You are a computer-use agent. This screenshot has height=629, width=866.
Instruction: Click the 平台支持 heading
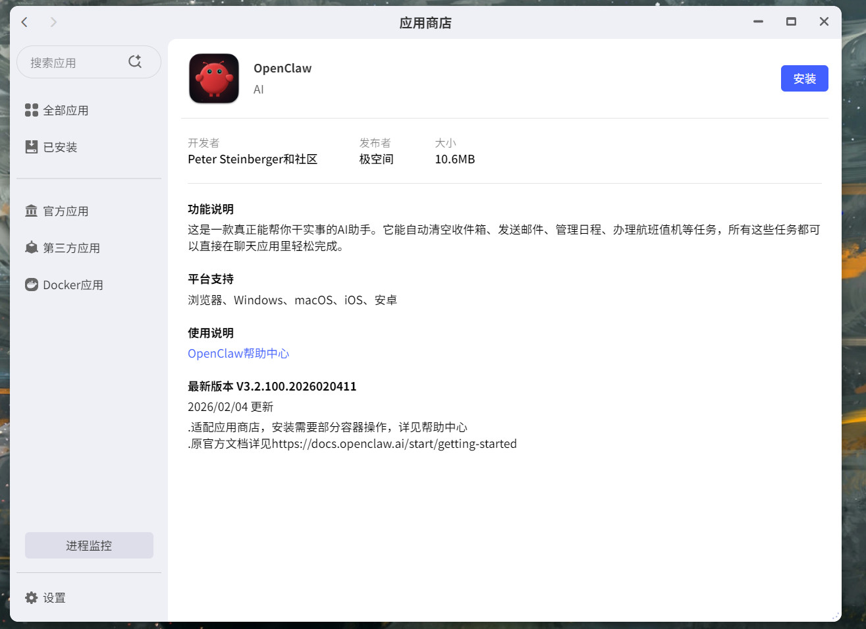211,279
